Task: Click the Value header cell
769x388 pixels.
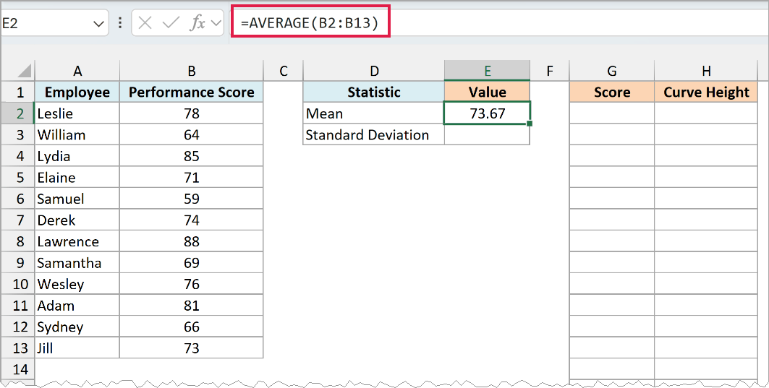Action: click(x=487, y=92)
